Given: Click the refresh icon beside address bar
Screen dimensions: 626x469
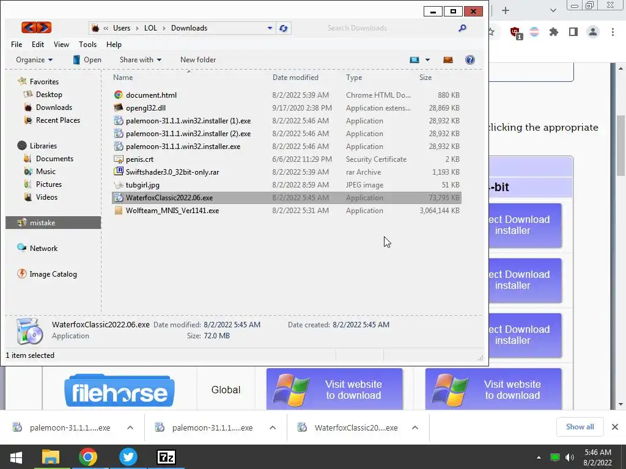Looking at the screenshot, I should pos(284,28).
